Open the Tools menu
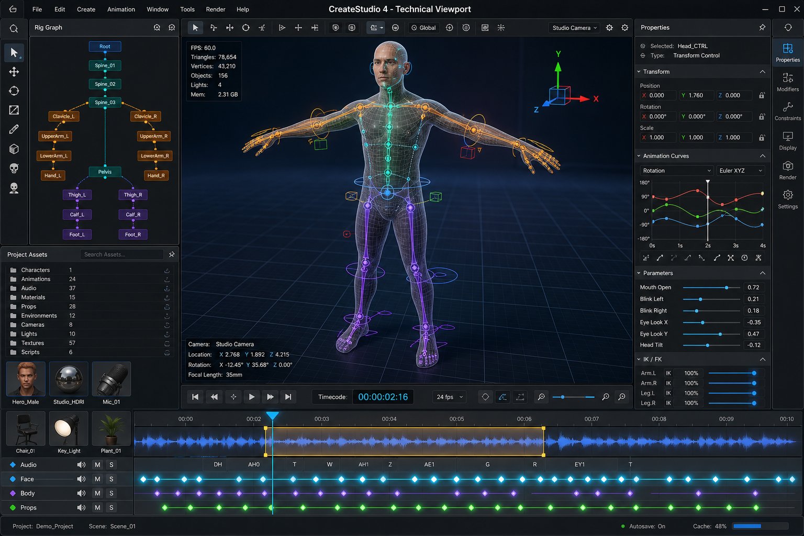The image size is (804, 536). pos(187,9)
